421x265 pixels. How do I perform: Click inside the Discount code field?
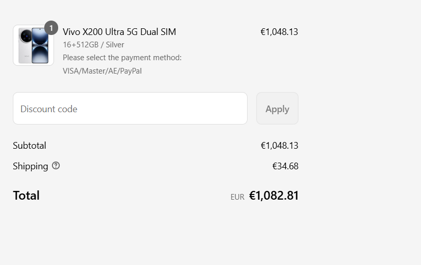click(130, 109)
